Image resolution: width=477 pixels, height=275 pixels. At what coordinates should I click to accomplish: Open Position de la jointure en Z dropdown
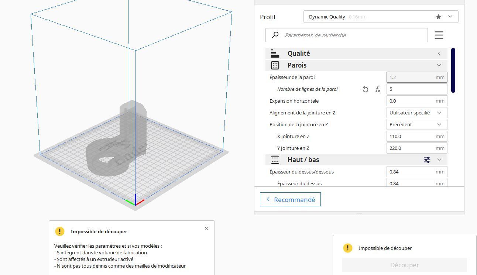(417, 124)
